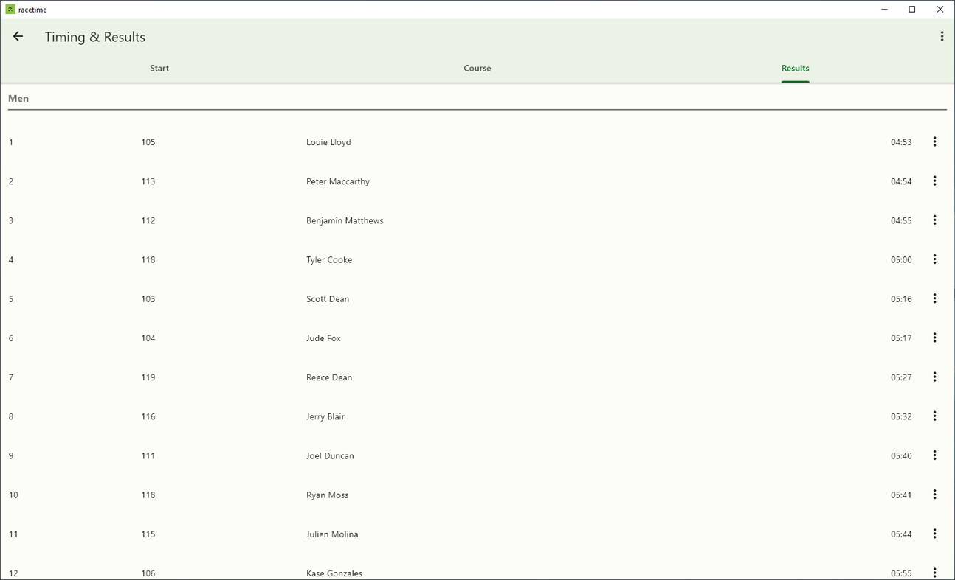The width and height of the screenshot is (955, 580).
Task: Open the options menu for Jerry Blair
Action: (x=935, y=416)
